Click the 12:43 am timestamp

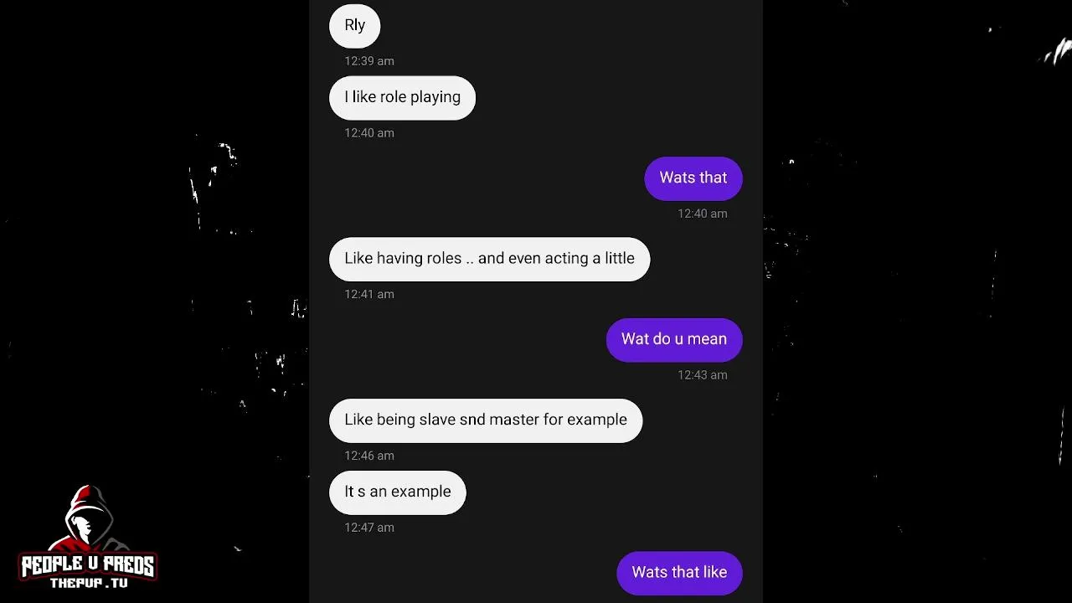point(703,375)
